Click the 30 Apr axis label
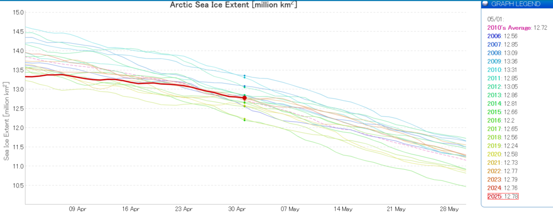 239,209
